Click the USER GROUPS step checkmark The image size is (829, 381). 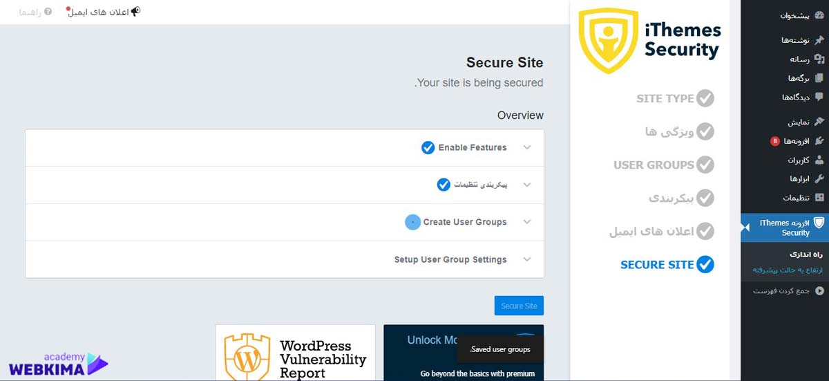705,165
